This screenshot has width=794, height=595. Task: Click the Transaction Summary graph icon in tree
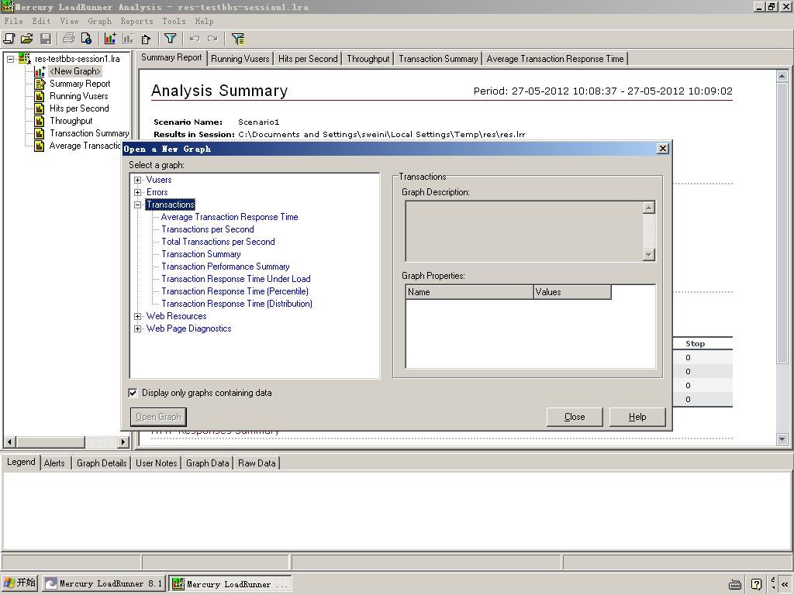click(x=40, y=133)
